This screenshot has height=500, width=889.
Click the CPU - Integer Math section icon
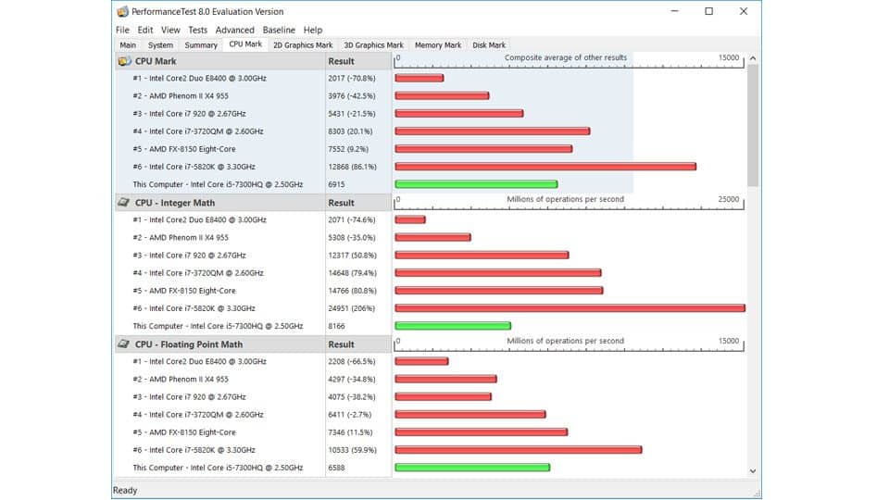click(123, 203)
